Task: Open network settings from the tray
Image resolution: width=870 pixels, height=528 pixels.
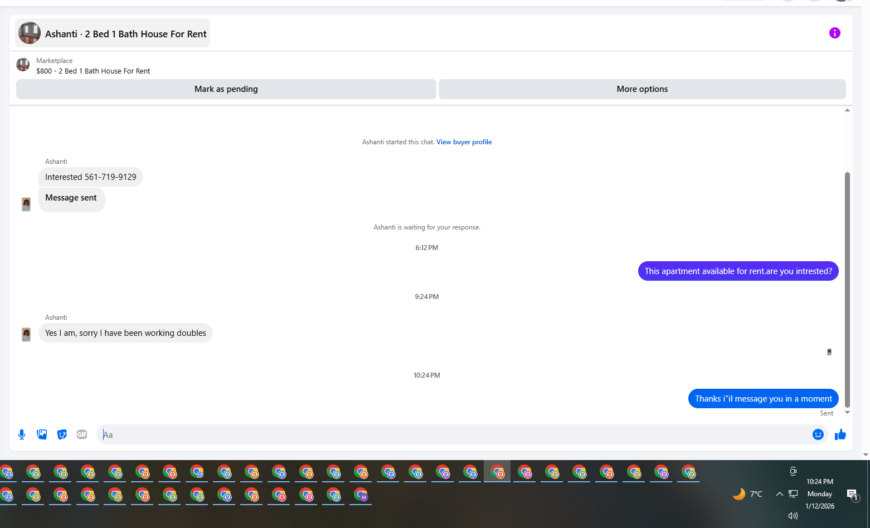Action: [793, 493]
